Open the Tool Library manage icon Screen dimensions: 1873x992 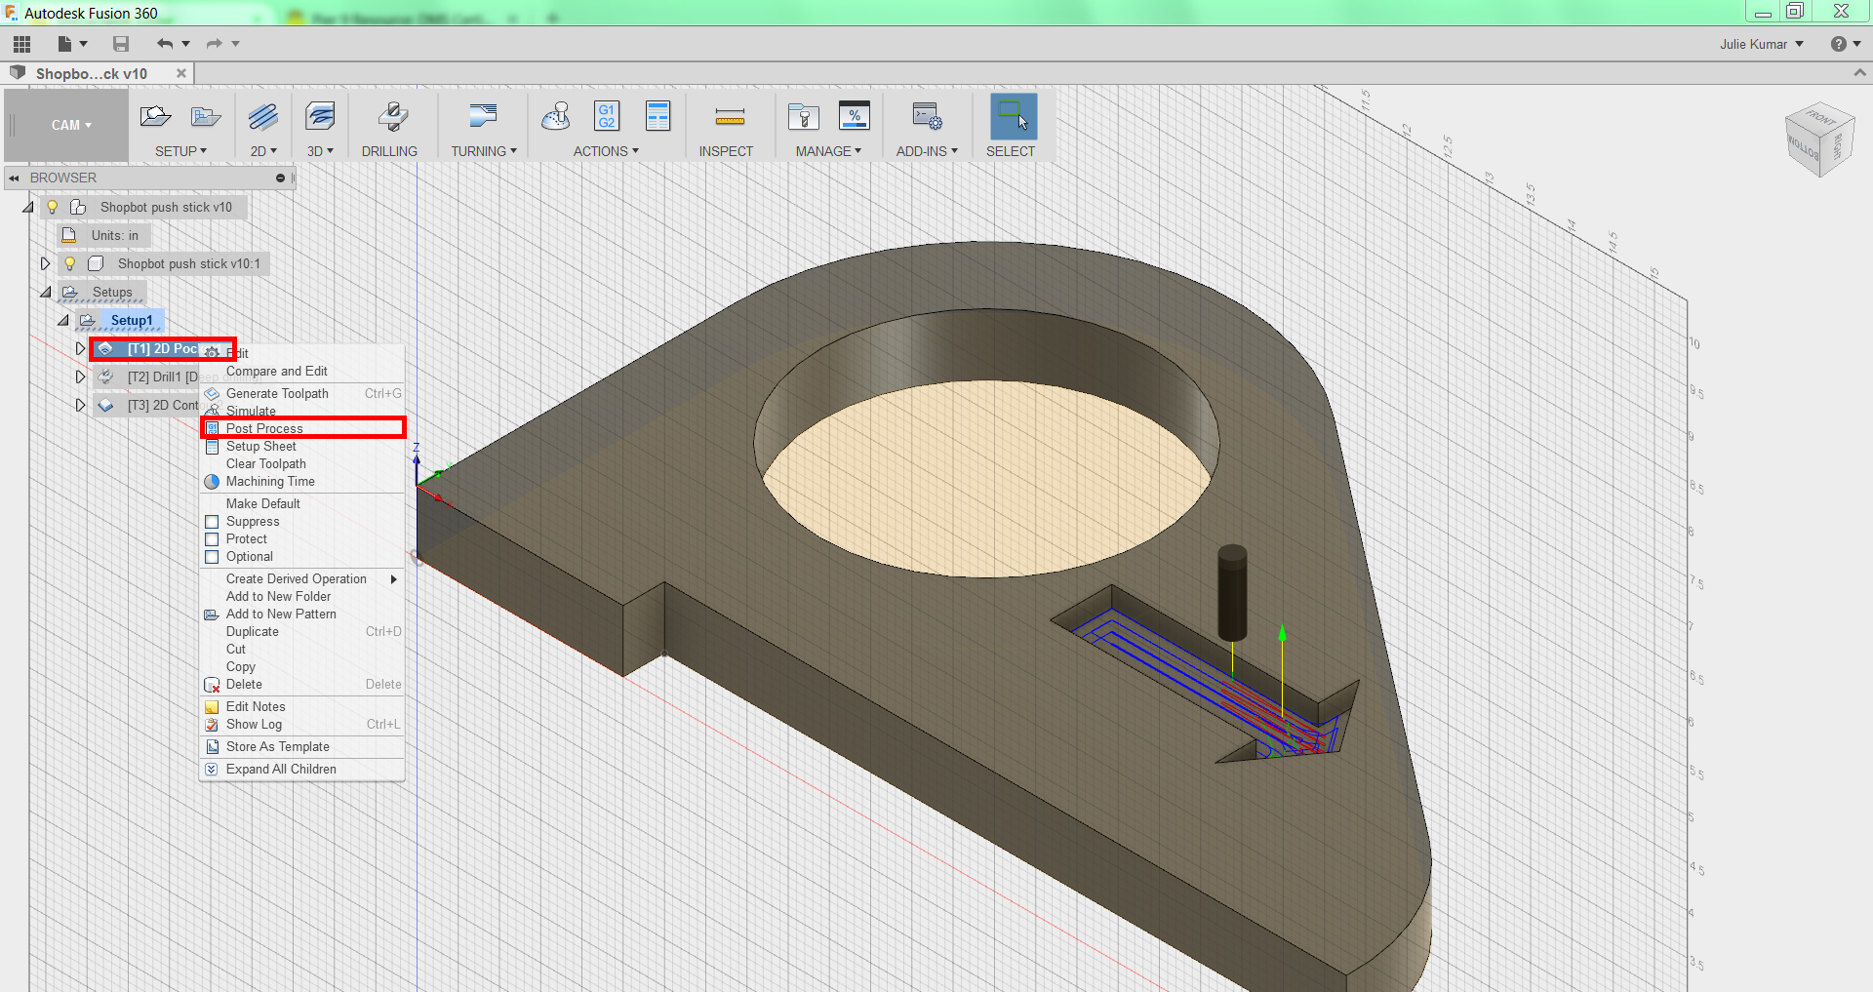coord(804,117)
